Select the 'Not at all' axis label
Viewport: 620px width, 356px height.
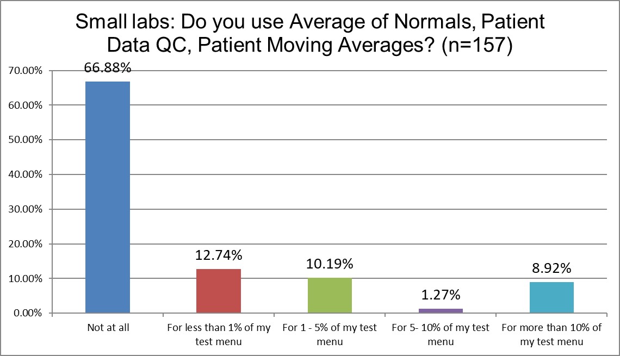click(x=108, y=328)
